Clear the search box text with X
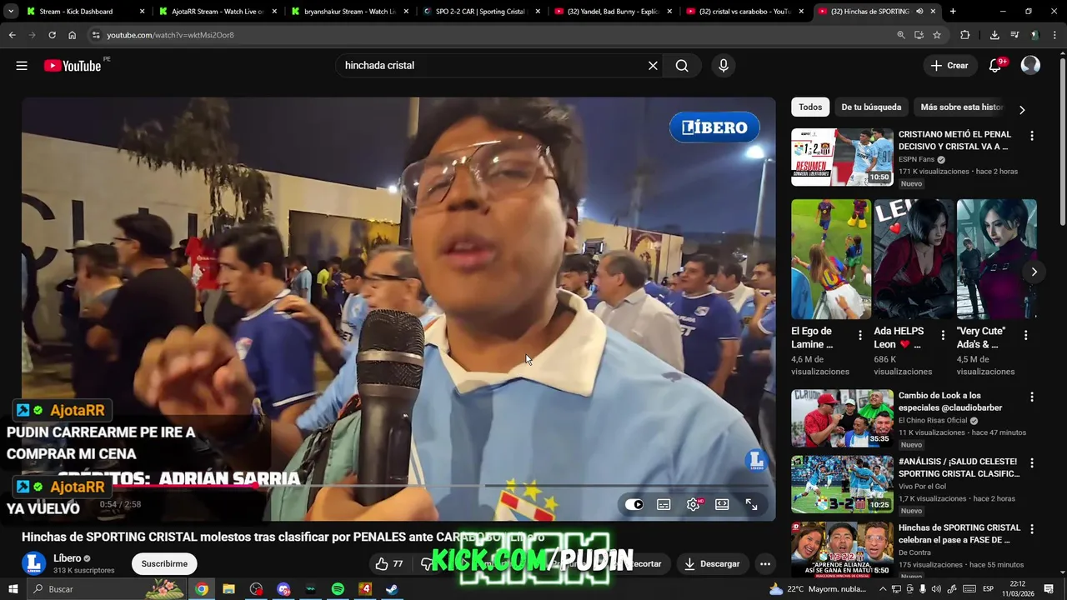The image size is (1067, 600). [653, 66]
